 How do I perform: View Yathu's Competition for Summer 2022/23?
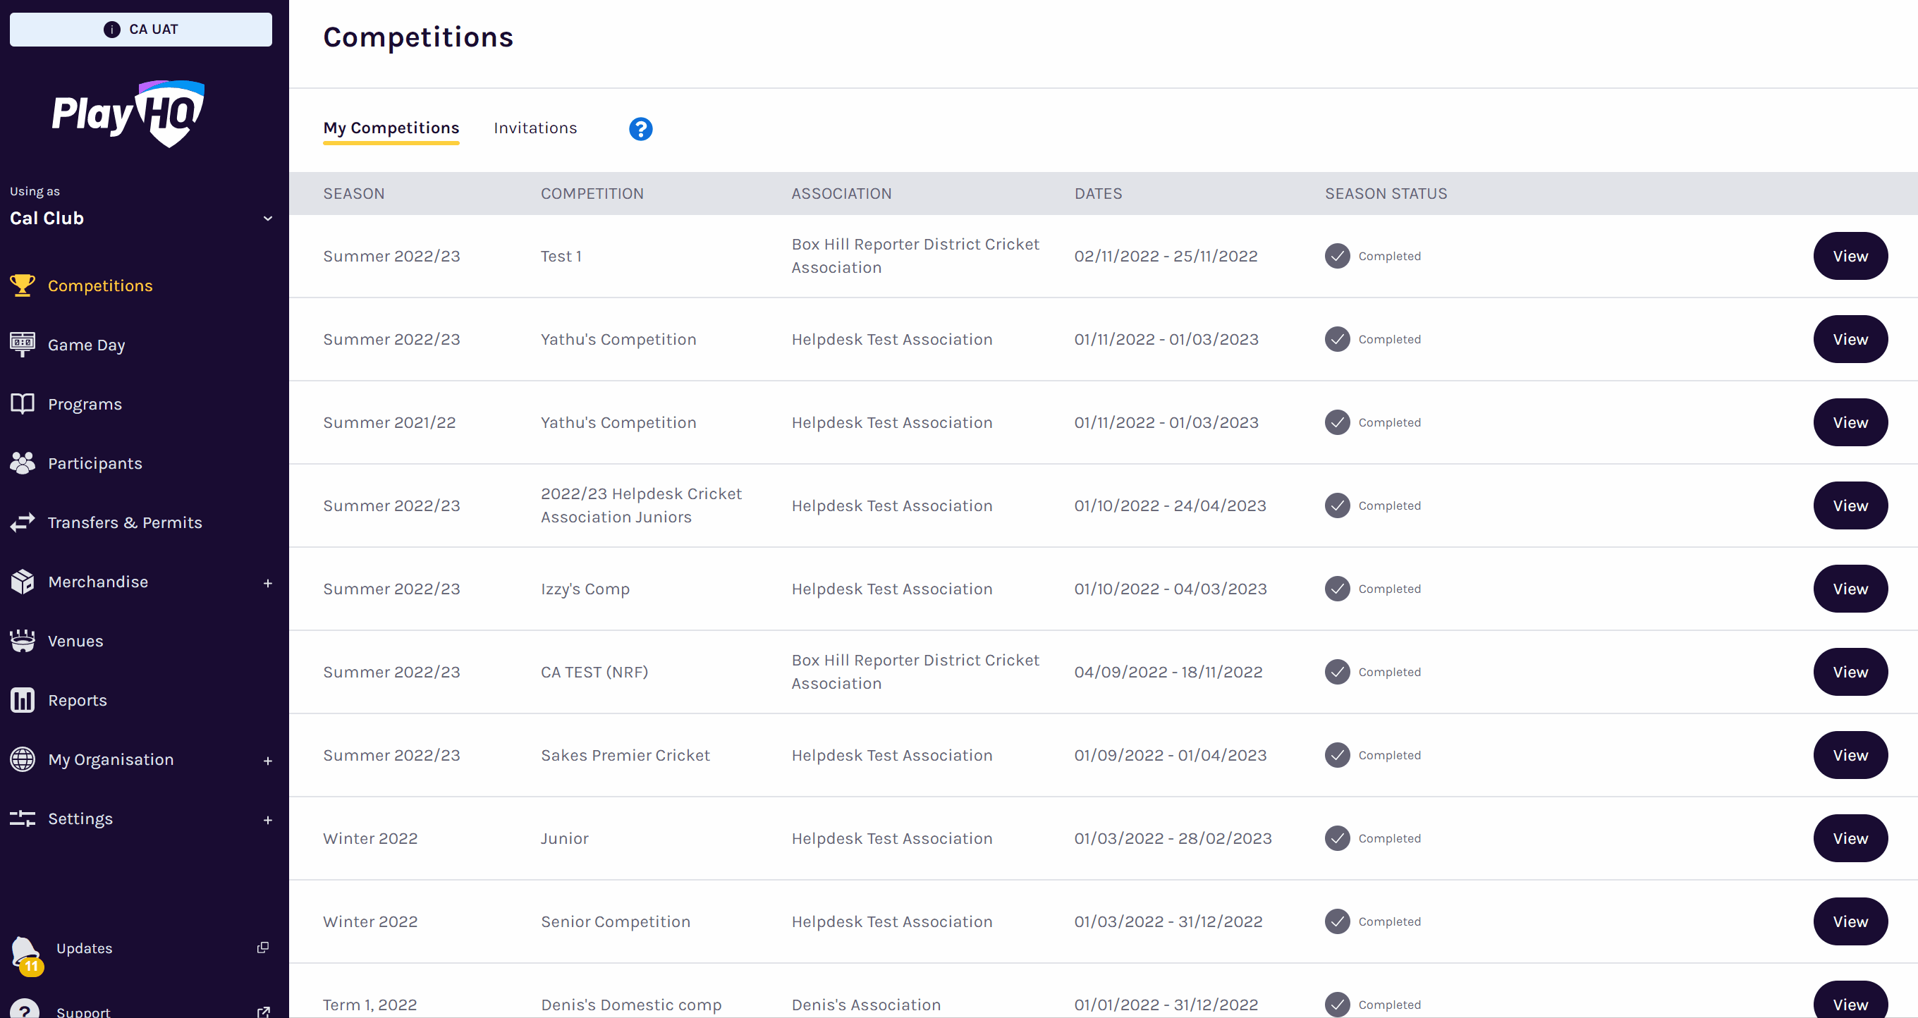[x=1850, y=339]
